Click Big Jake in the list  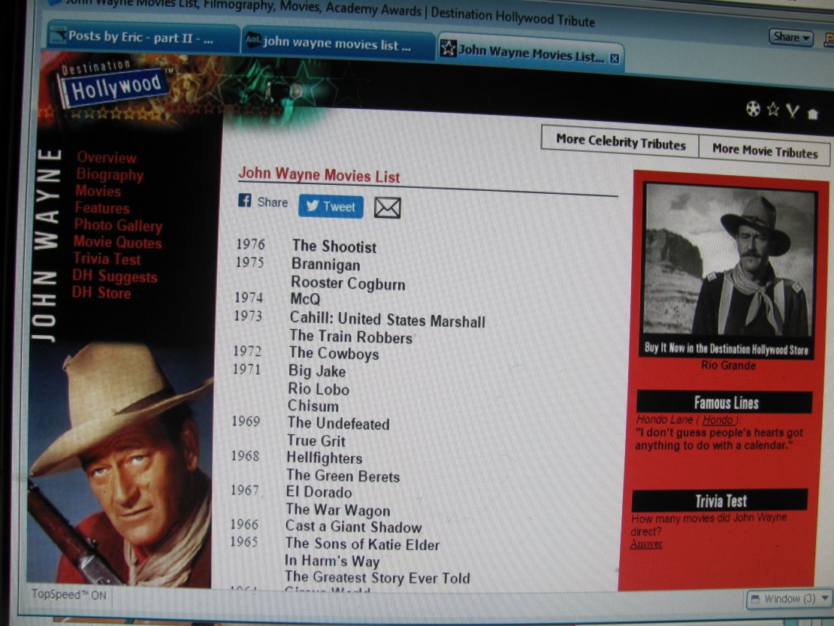point(317,370)
